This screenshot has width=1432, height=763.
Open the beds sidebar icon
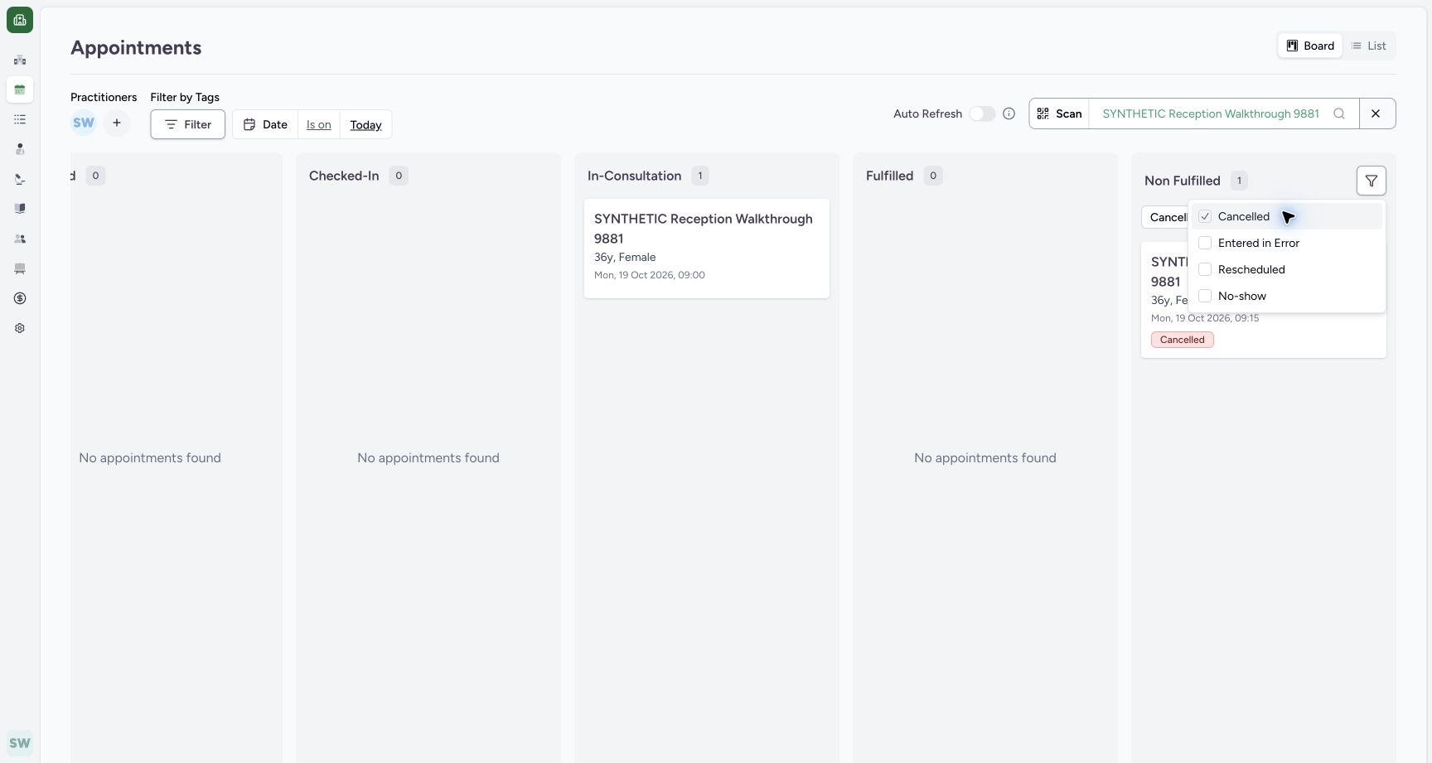tap(20, 268)
